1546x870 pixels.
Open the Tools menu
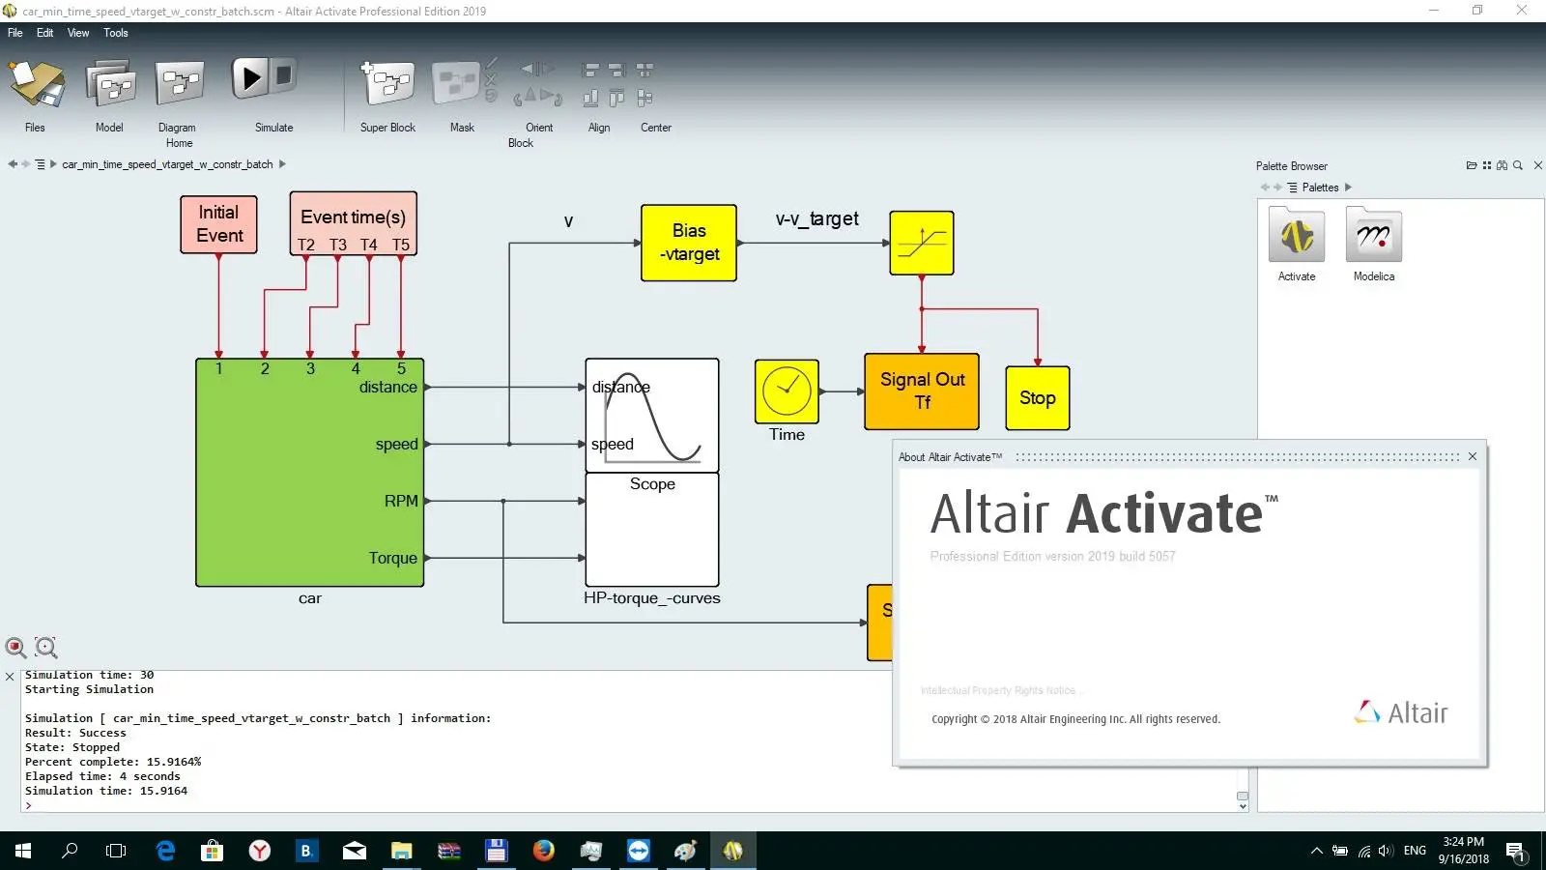pos(116,33)
